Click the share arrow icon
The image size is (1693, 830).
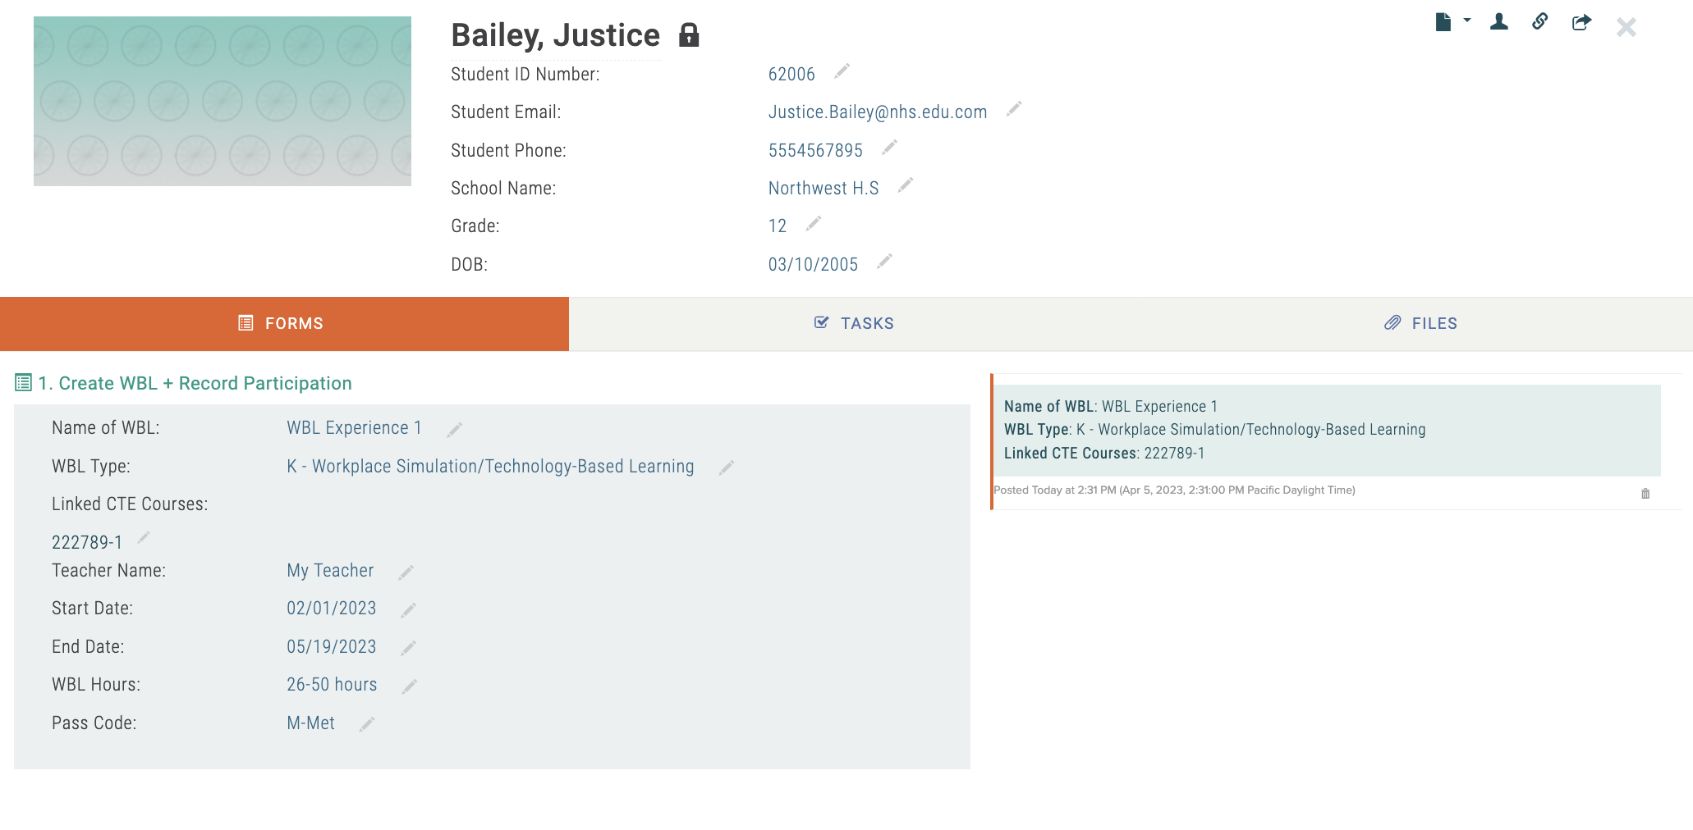pyautogui.click(x=1581, y=22)
